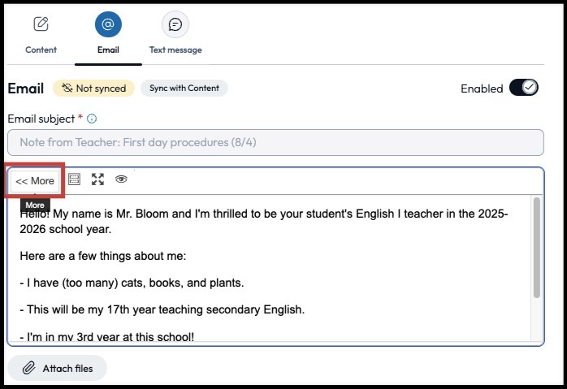Click the line about cats, books, and plants
The width and height of the screenshot is (567, 389).
click(131, 283)
